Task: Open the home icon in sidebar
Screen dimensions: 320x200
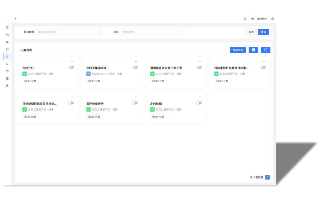Action: coord(7,27)
